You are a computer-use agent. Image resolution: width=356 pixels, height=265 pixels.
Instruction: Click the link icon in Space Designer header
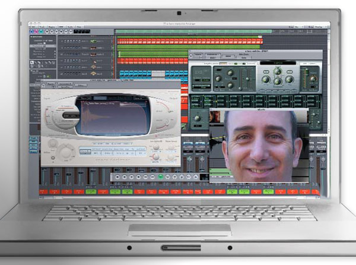coord(43,86)
